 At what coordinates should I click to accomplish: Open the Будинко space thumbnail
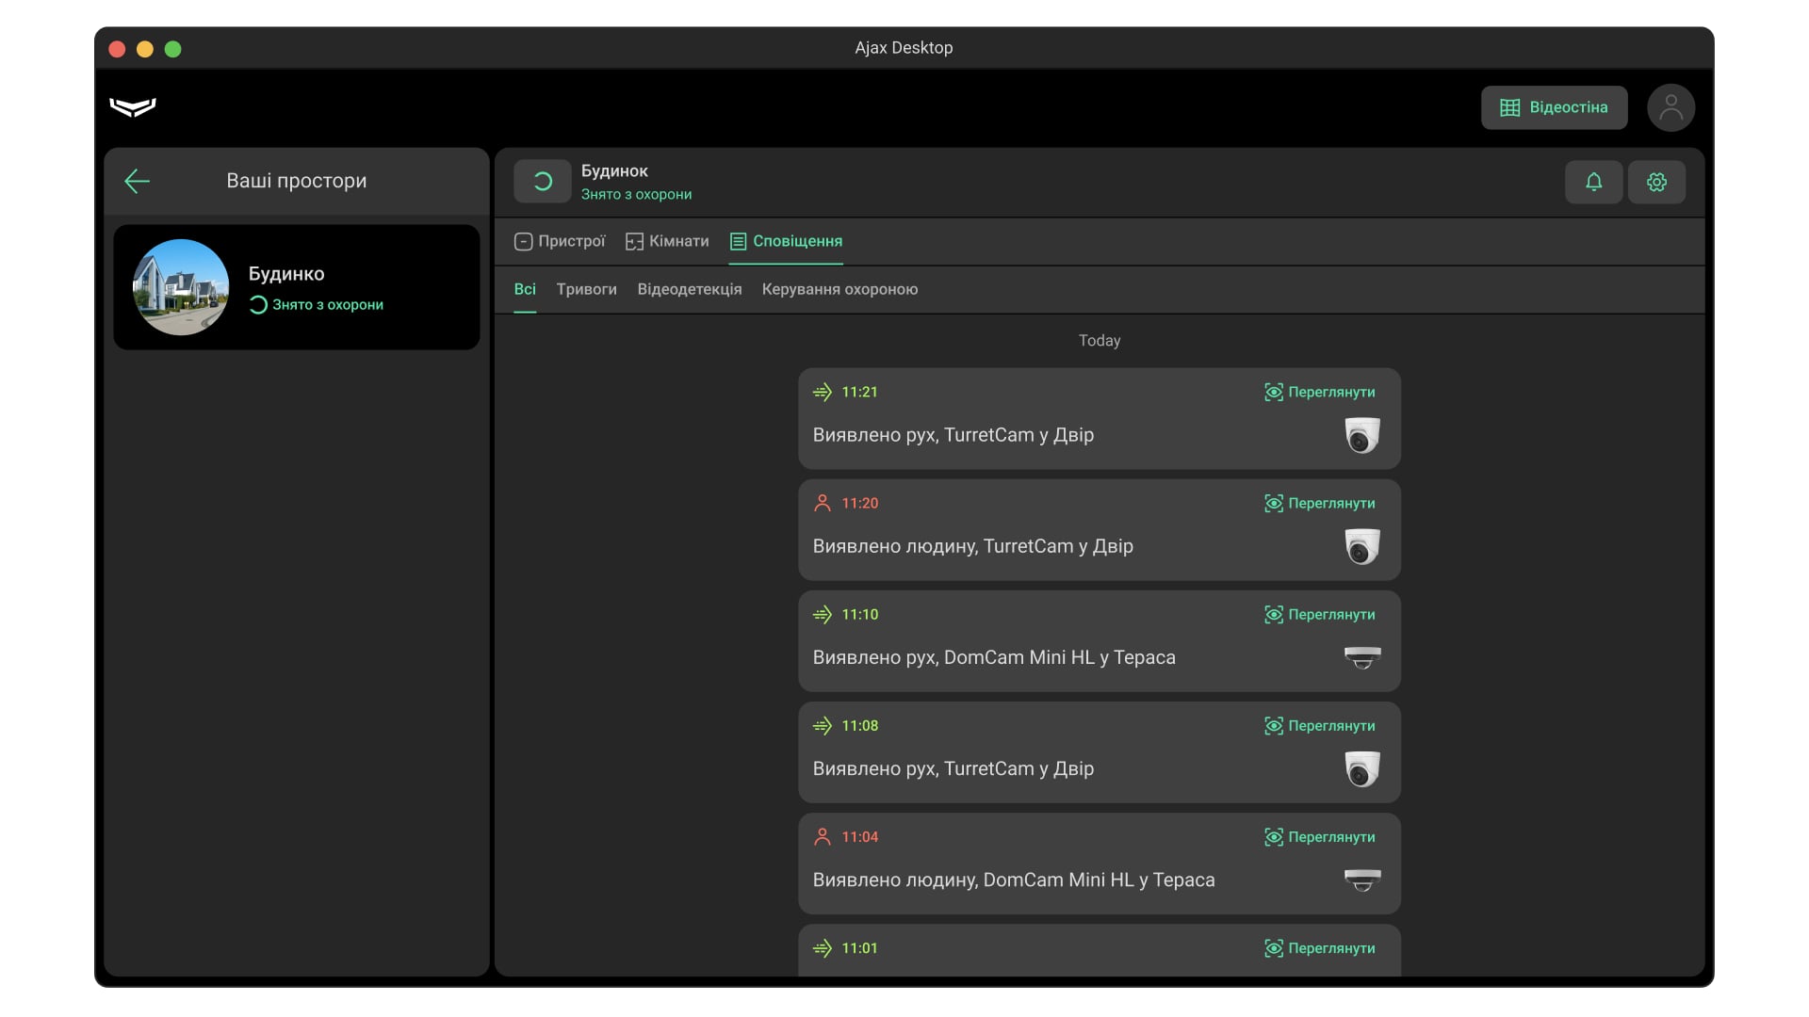[x=180, y=286]
